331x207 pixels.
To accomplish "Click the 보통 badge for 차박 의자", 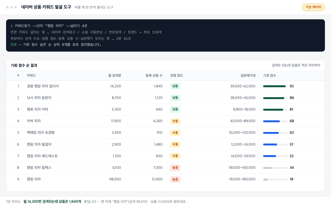I will click(x=175, y=121).
